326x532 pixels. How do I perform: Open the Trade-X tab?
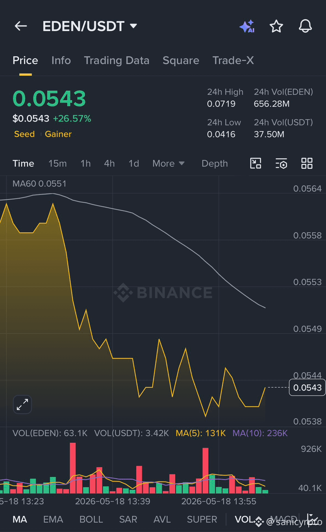coord(233,60)
